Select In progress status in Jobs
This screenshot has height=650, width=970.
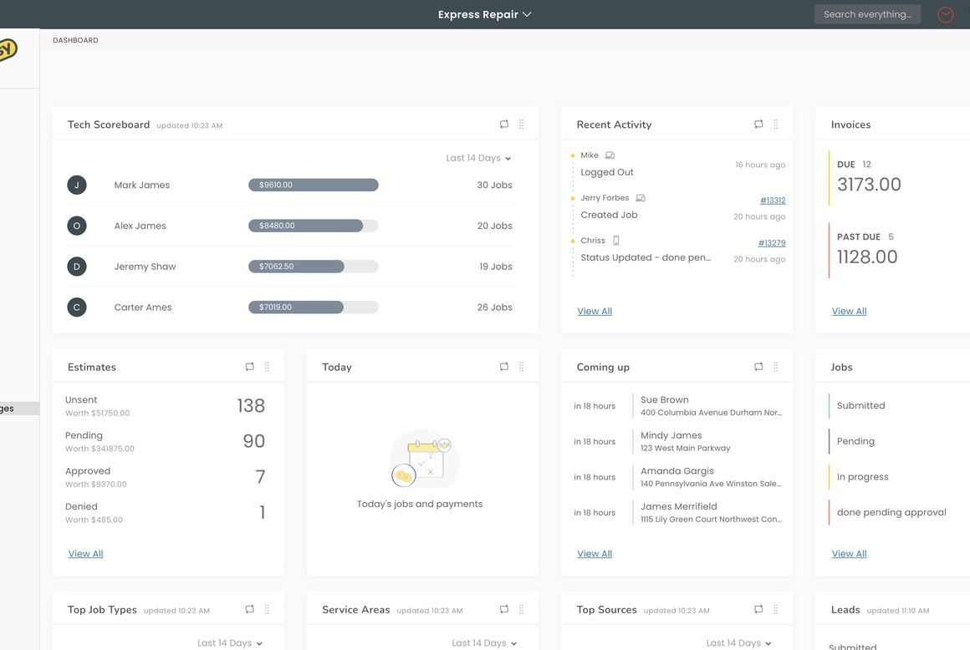862,476
